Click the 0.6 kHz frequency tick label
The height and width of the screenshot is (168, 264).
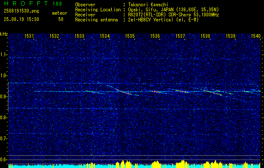tap(3, 160)
